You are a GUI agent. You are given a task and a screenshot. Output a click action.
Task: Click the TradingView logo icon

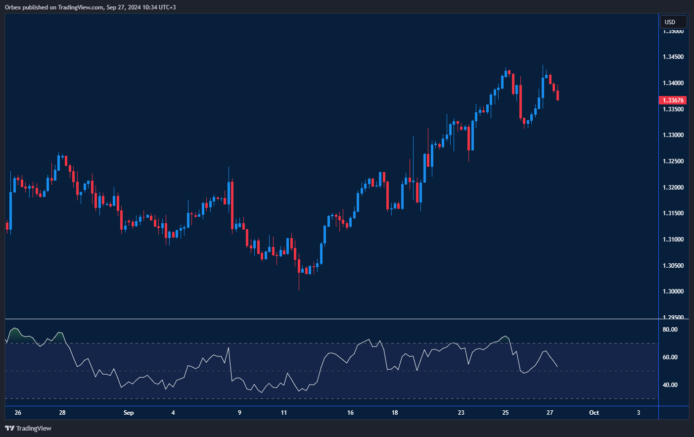9,428
